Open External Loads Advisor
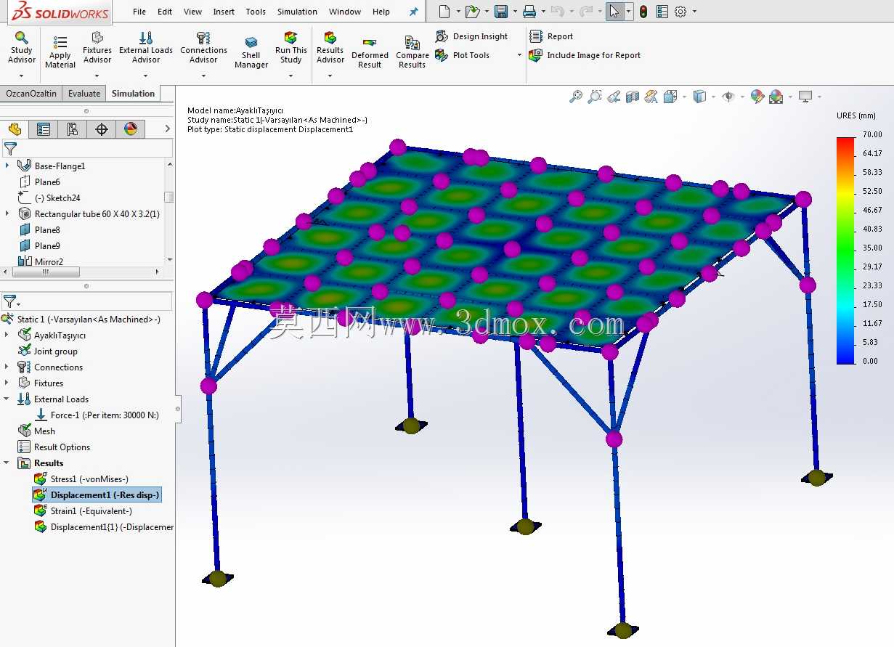The width and height of the screenshot is (894, 647). [x=146, y=47]
